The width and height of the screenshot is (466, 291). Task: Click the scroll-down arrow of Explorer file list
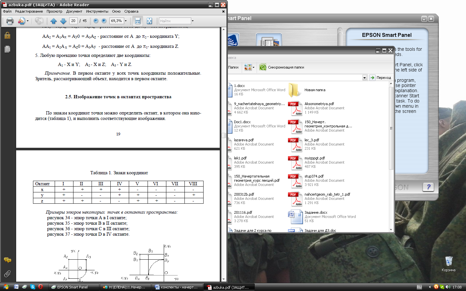391,230
